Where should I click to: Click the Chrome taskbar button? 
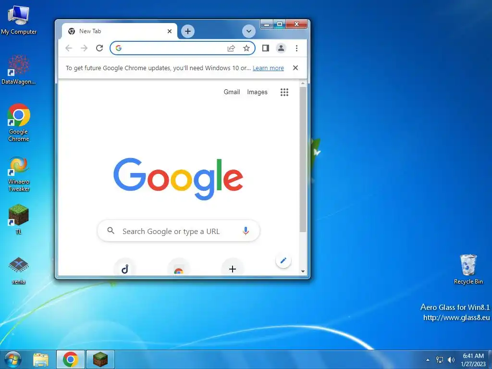point(70,359)
